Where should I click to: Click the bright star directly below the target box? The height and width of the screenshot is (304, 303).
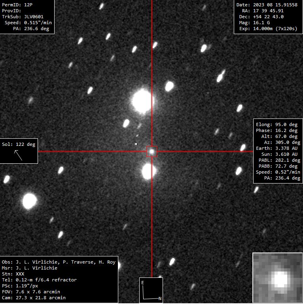[149, 171]
